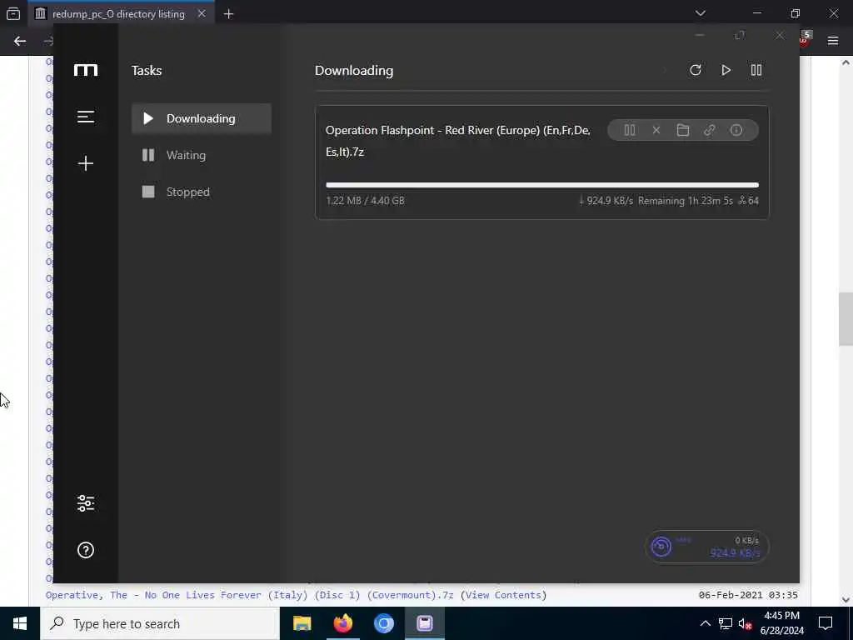
Task: Open the task list menu icon in sidebar
Action: pos(86,117)
